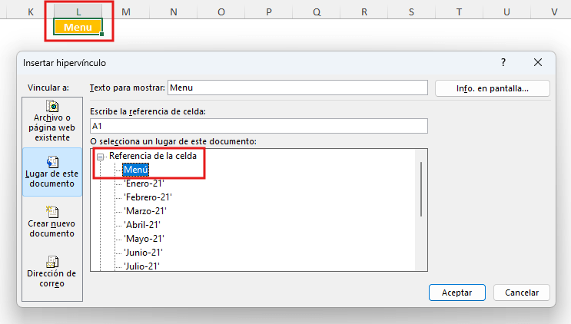Click the document places list scrollbar
The image size is (571, 324).
point(421,189)
